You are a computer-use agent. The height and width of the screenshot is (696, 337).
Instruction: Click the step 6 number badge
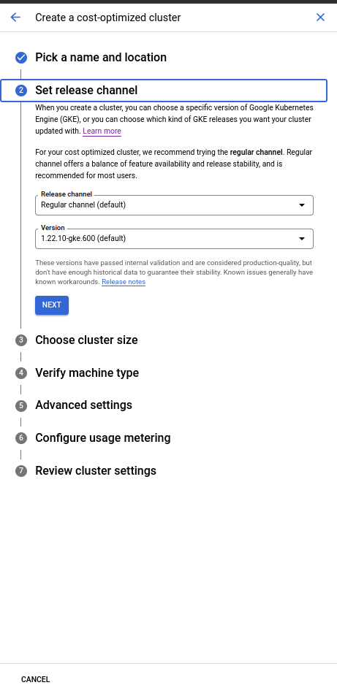(x=21, y=438)
